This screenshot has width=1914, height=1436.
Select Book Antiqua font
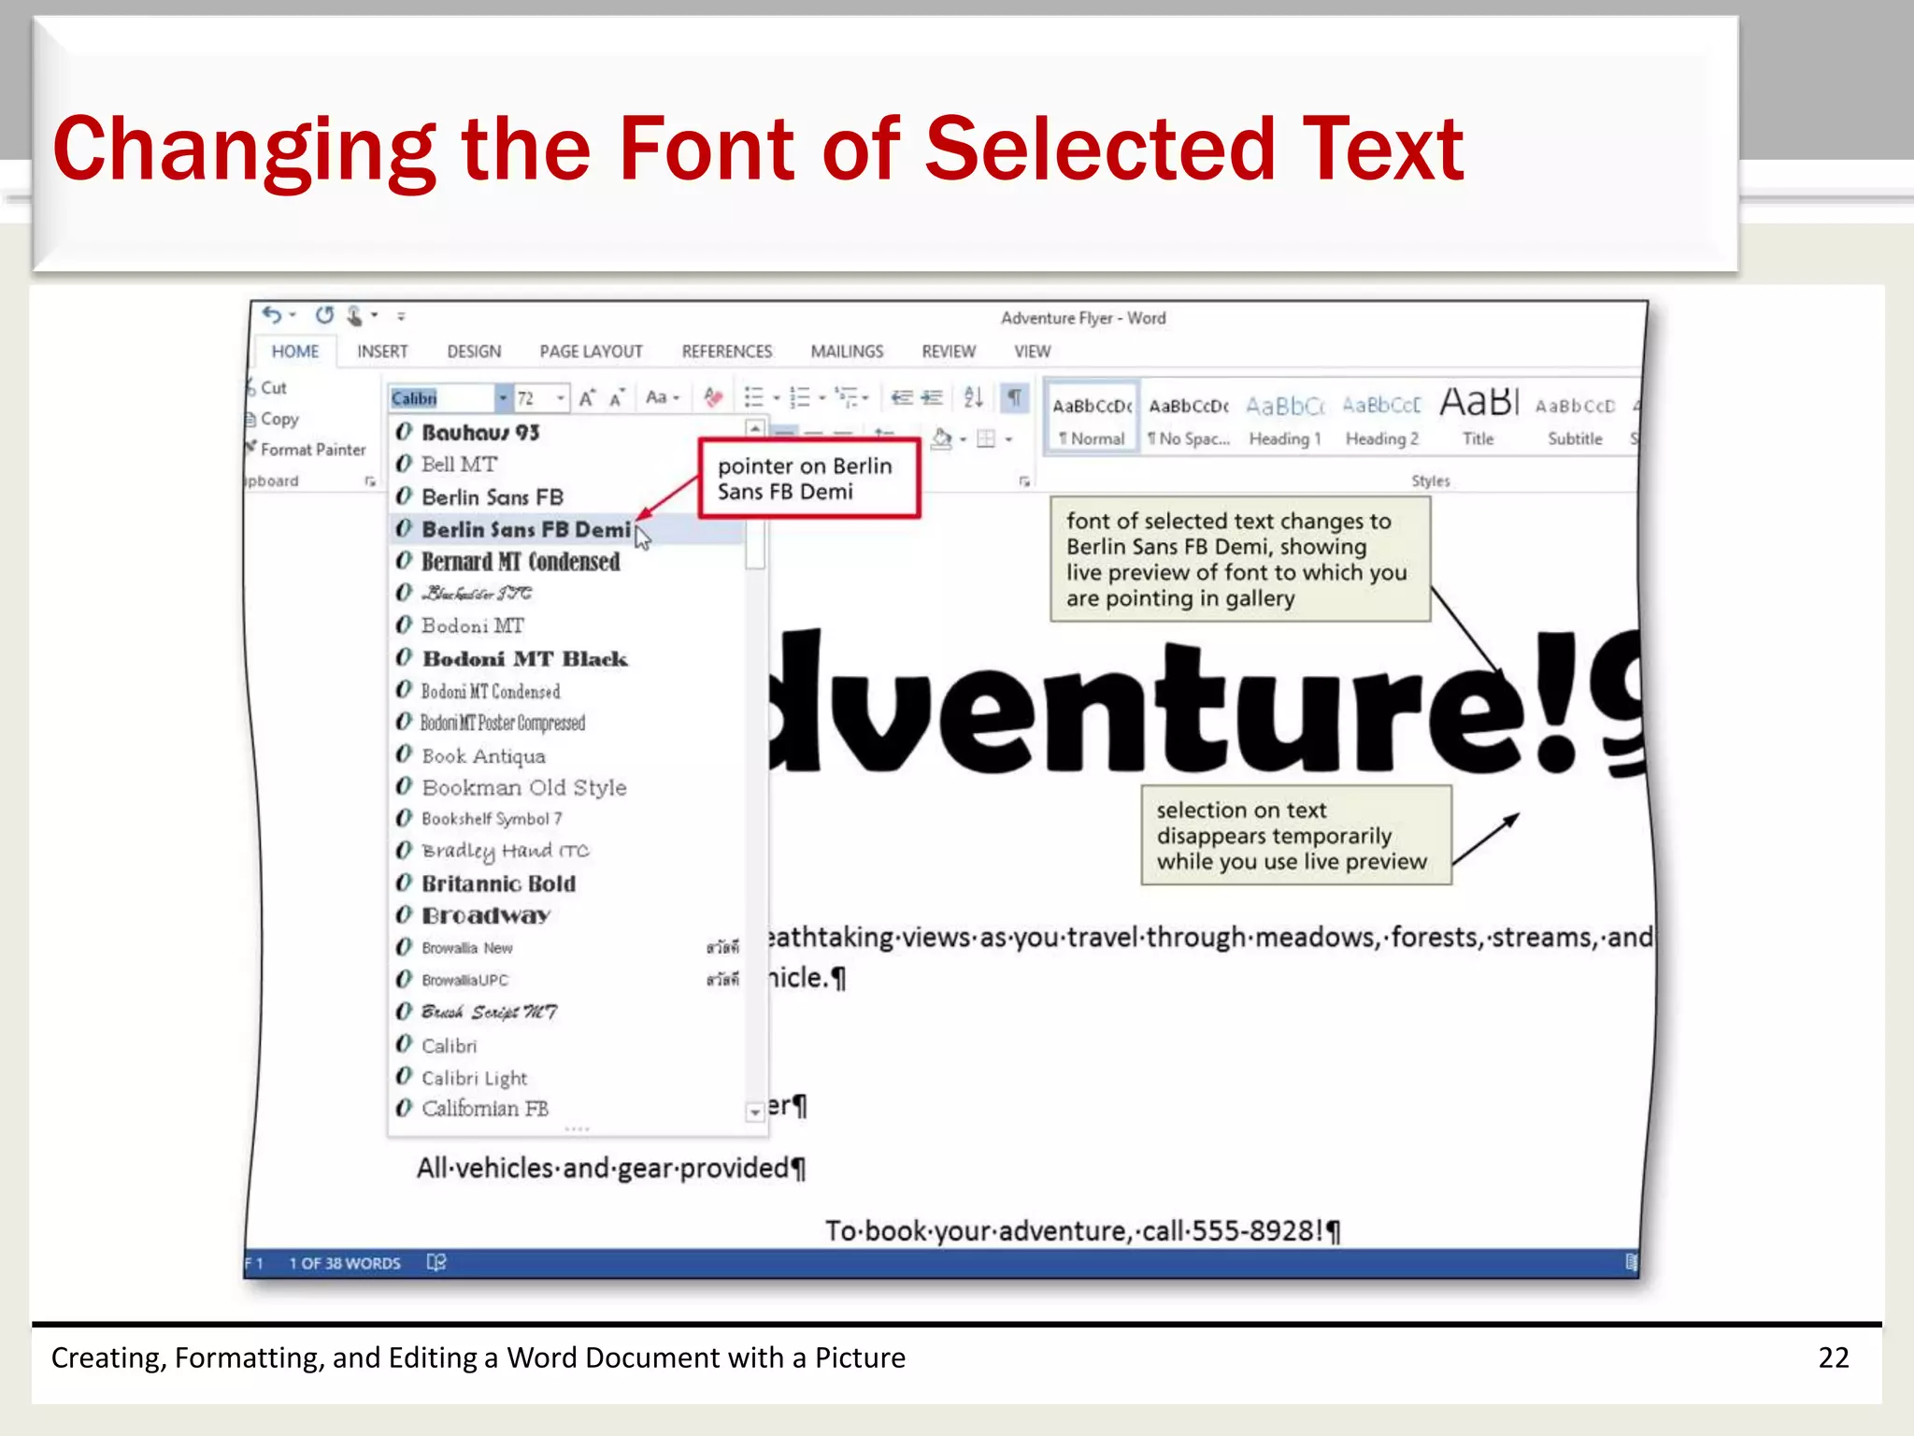point(566,755)
